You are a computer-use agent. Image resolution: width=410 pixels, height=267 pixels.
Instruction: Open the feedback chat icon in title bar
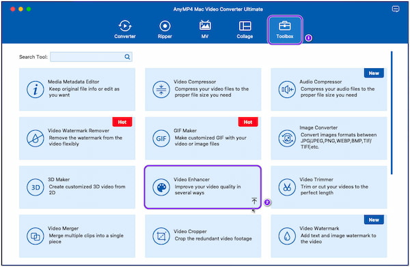396,9
